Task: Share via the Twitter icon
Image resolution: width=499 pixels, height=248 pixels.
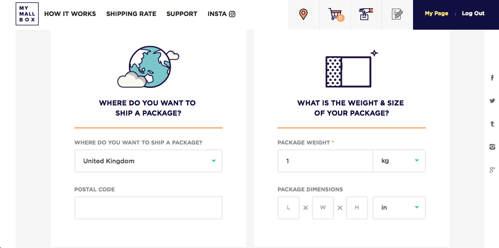Action: click(x=492, y=101)
